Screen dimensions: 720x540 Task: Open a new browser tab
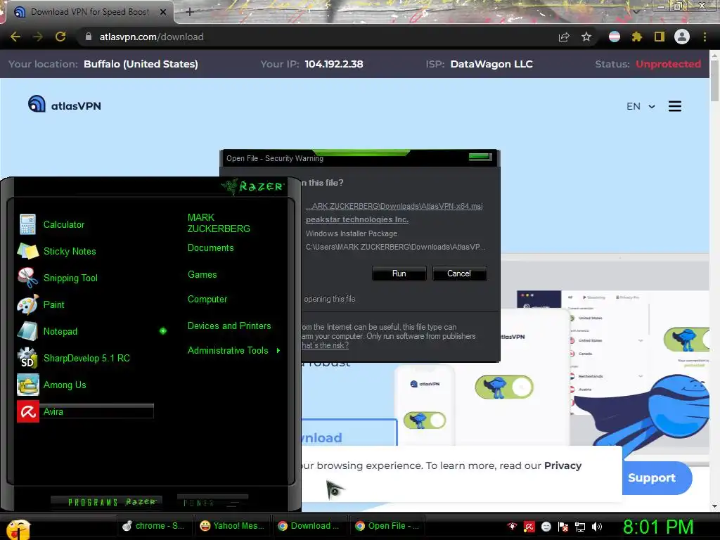coord(190,12)
